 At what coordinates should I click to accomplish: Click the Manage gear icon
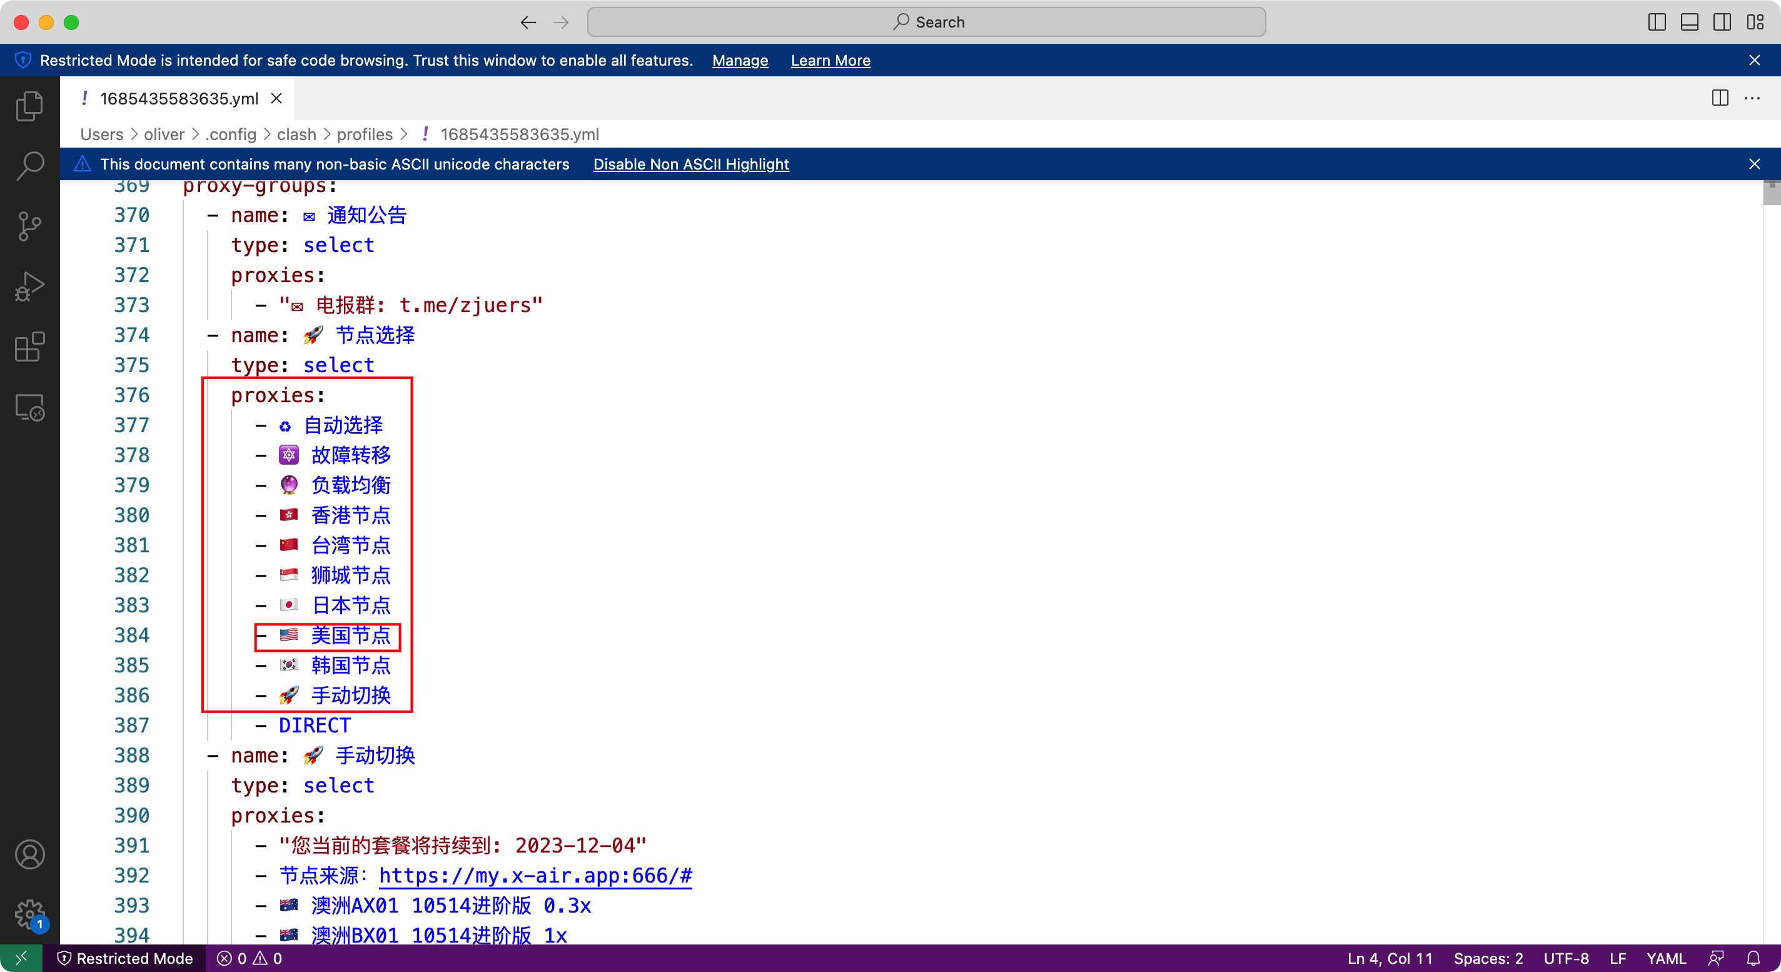[29, 914]
